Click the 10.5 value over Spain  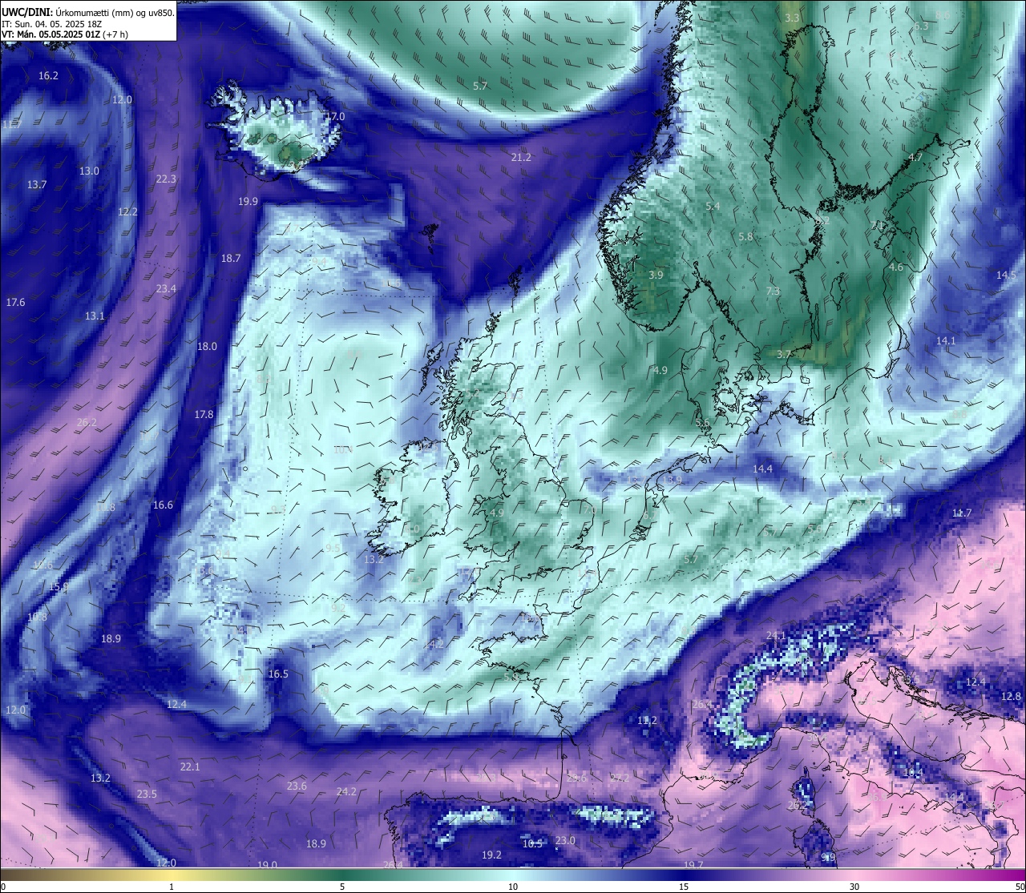click(532, 844)
